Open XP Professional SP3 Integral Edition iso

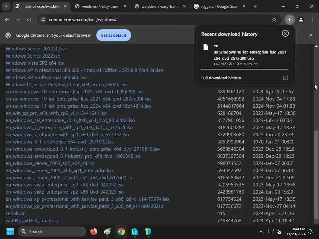(84, 70)
